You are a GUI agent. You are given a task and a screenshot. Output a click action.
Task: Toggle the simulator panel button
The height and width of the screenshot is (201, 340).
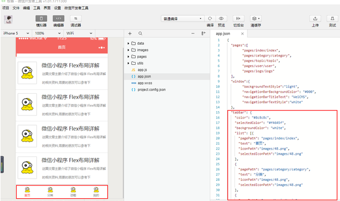point(41,18)
